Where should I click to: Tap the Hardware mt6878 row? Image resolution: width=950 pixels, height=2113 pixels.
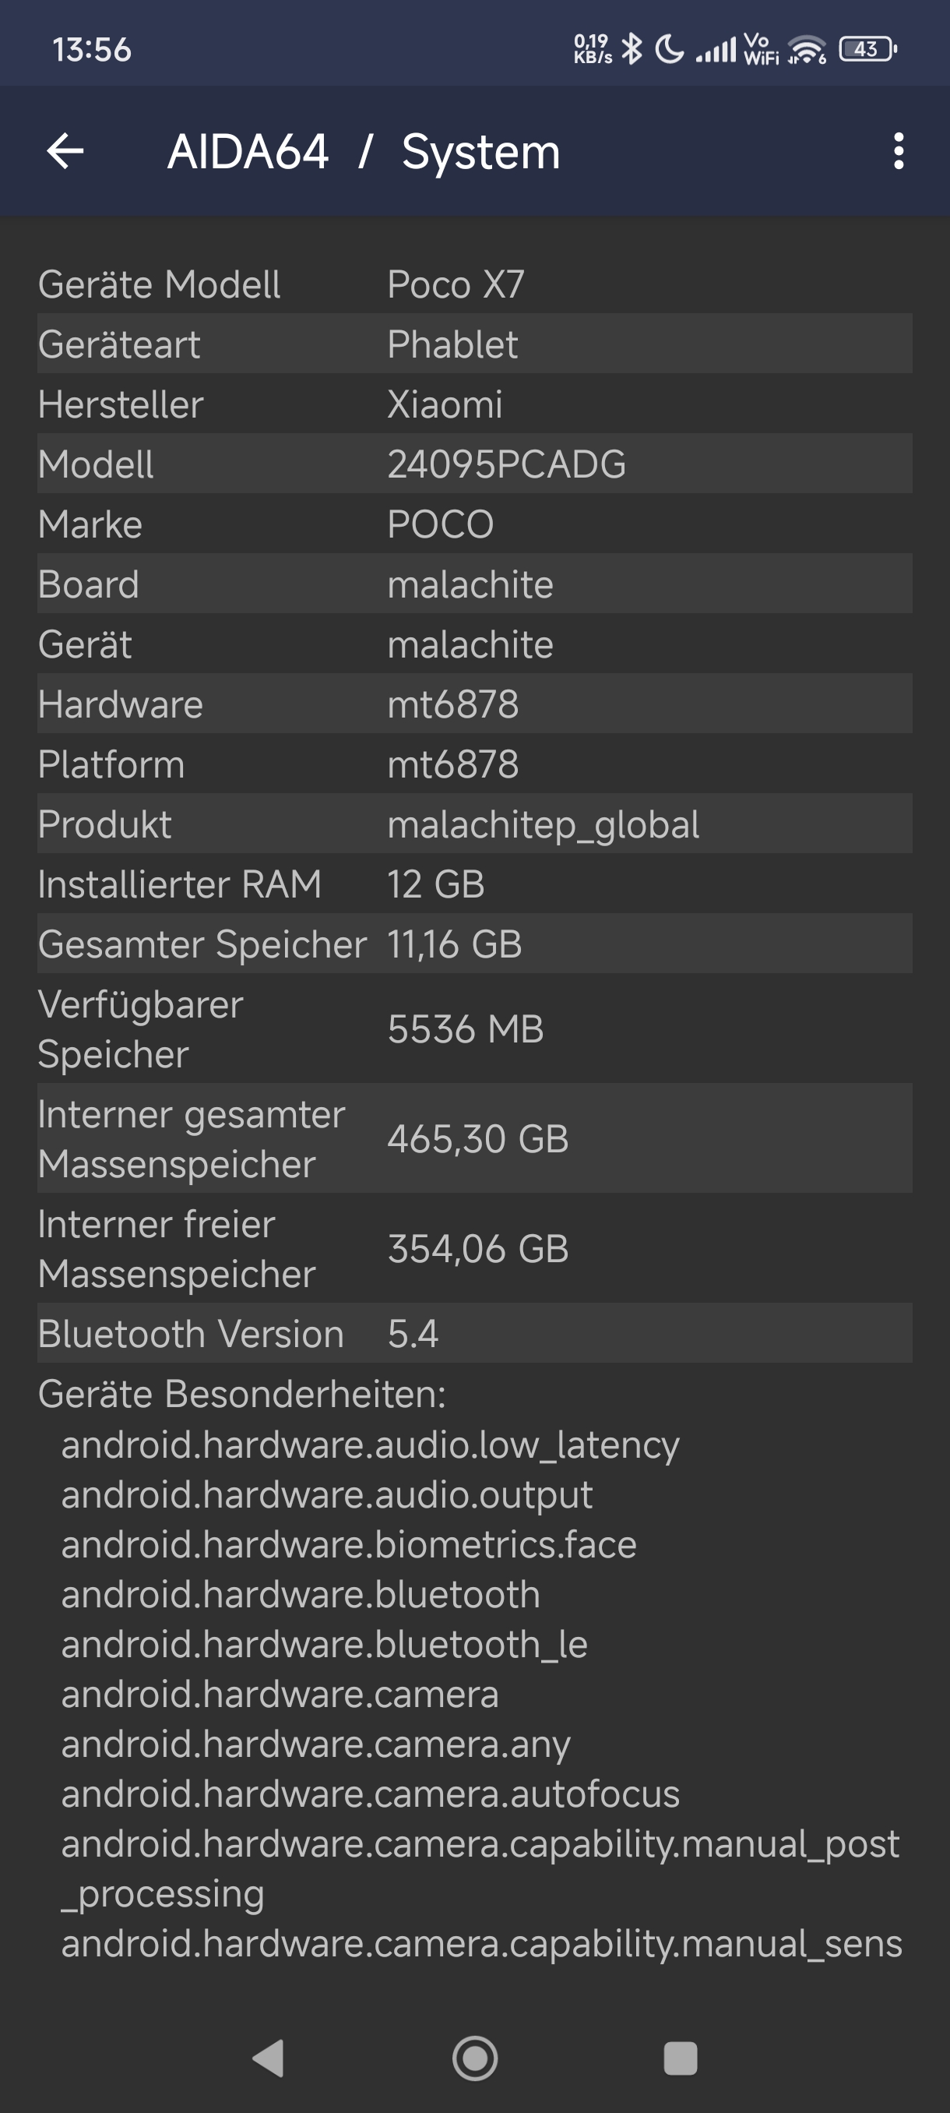coord(474,704)
